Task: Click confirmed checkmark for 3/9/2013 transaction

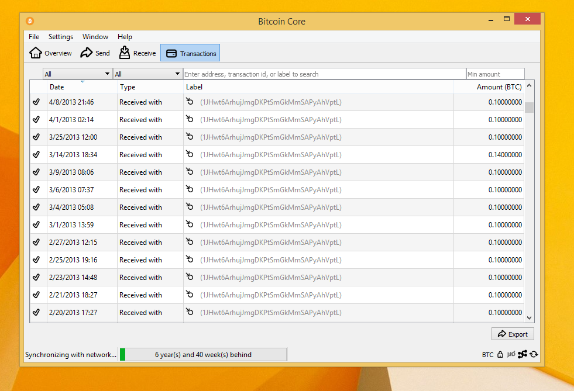Action: pyautogui.click(x=36, y=172)
